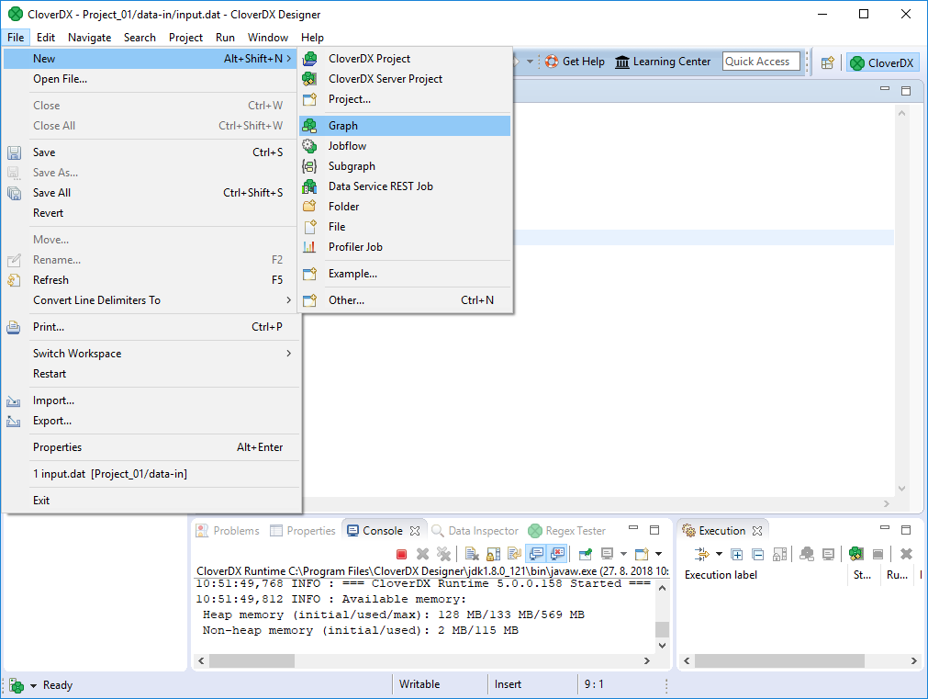Image resolution: width=928 pixels, height=699 pixels.
Task: Click the red Terminate icon in Console
Action: click(401, 554)
